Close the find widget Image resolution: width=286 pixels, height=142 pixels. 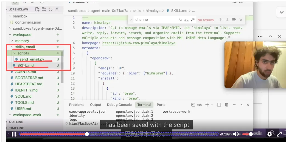pyautogui.click(x=241, y=20)
